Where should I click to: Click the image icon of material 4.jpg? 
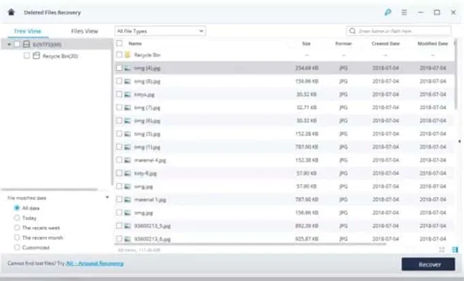pyautogui.click(x=127, y=160)
